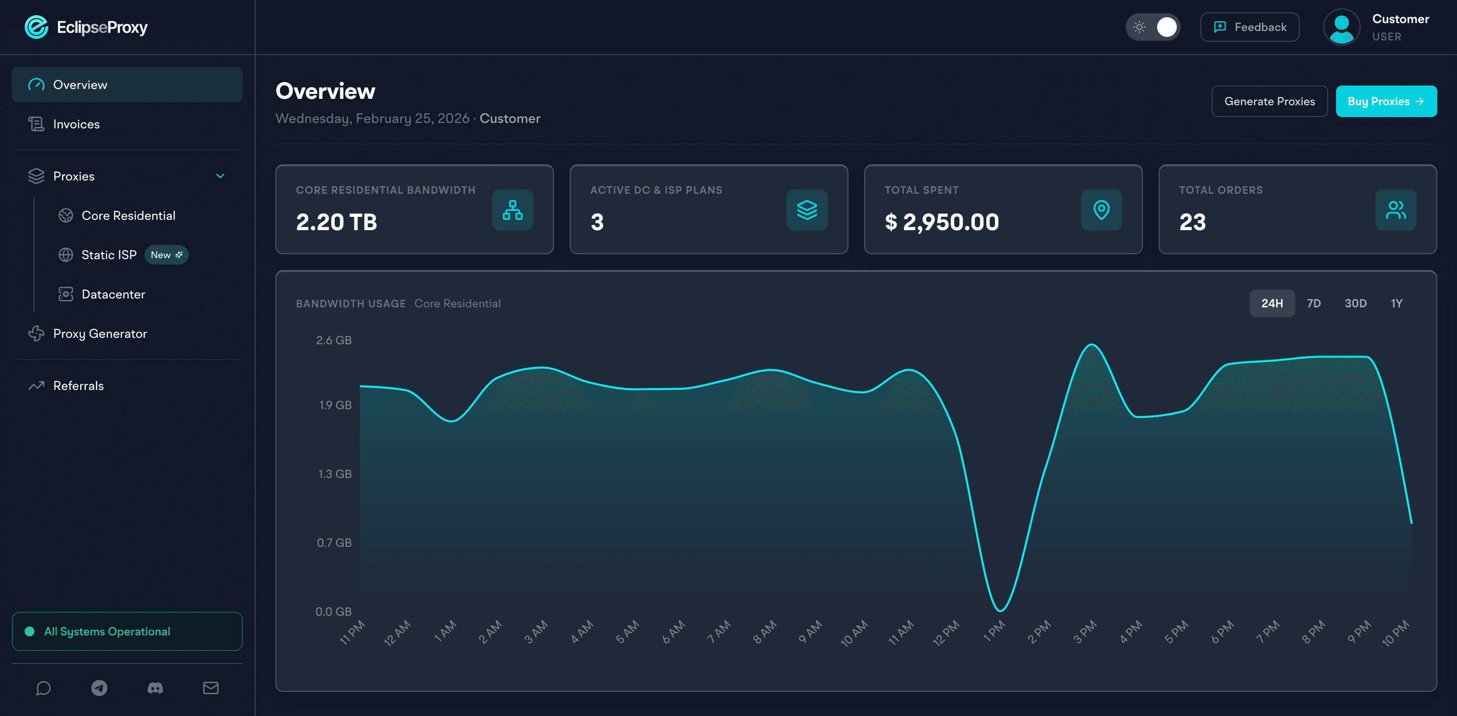Click the New badge next to Static ISP
1457x716 pixels.
pyautogui.click(x=166, y=255)
